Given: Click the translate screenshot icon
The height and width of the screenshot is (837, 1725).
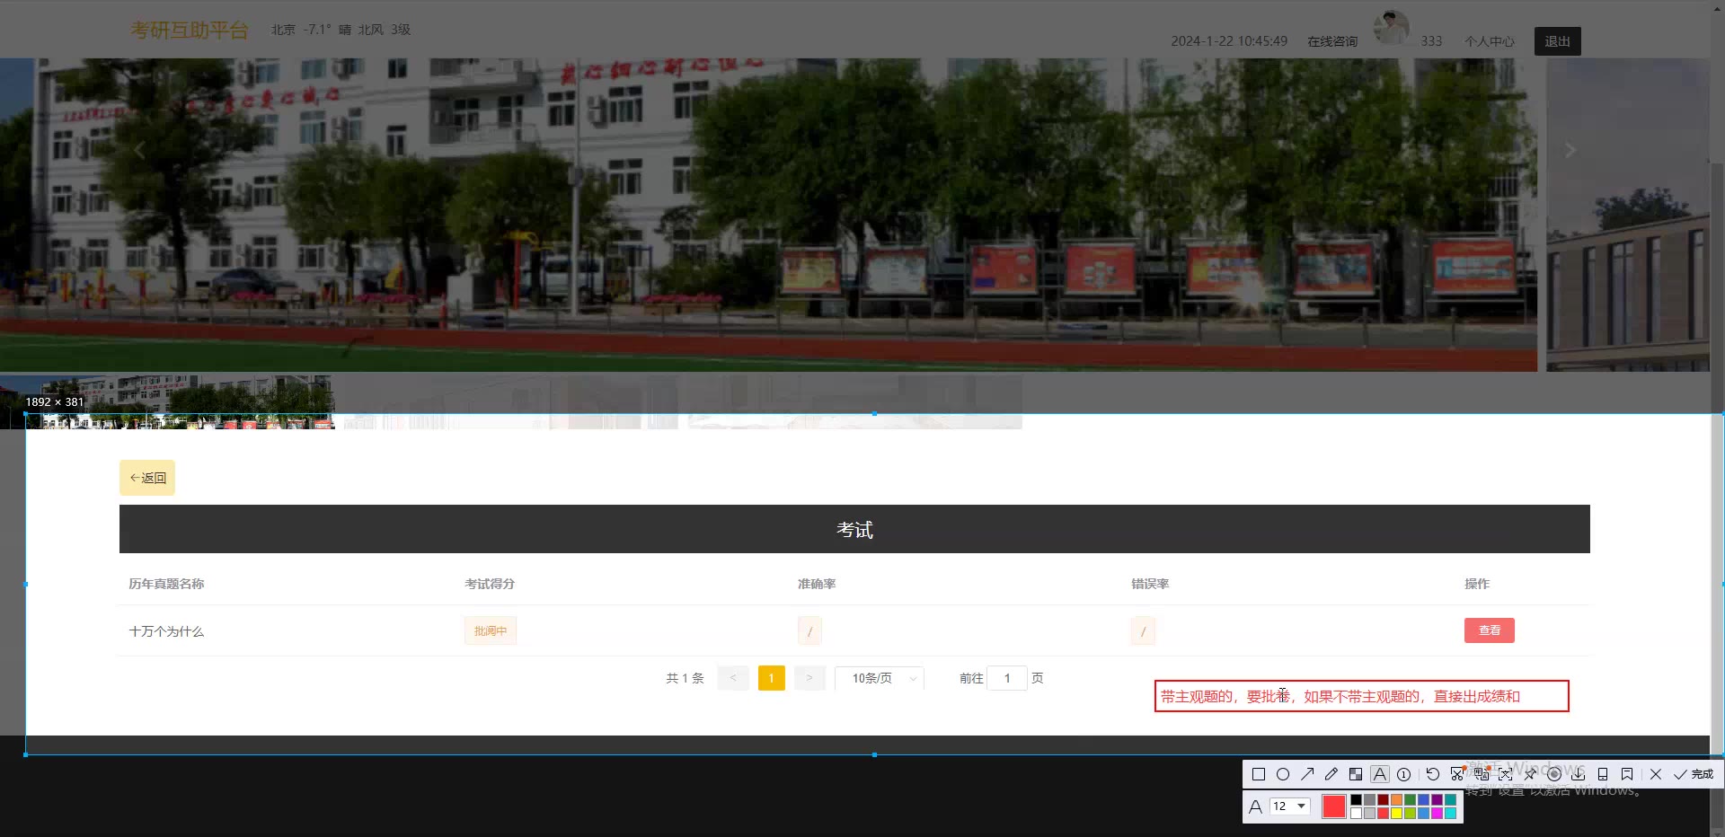Looking at the screenshot, I should [1482, 774].
